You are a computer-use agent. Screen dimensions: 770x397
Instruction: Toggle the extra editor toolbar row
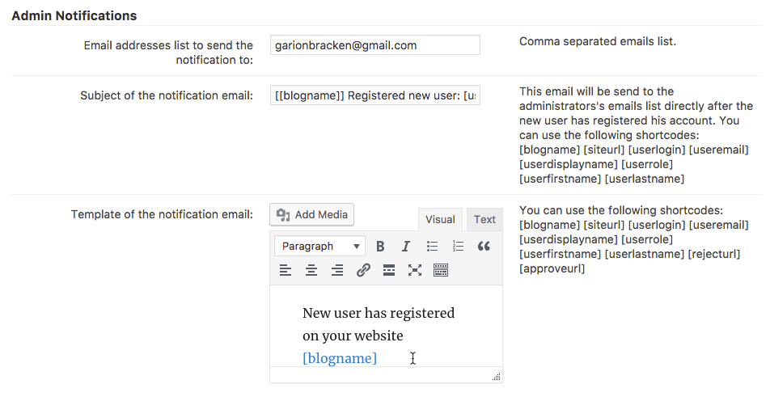coord(441,271)
